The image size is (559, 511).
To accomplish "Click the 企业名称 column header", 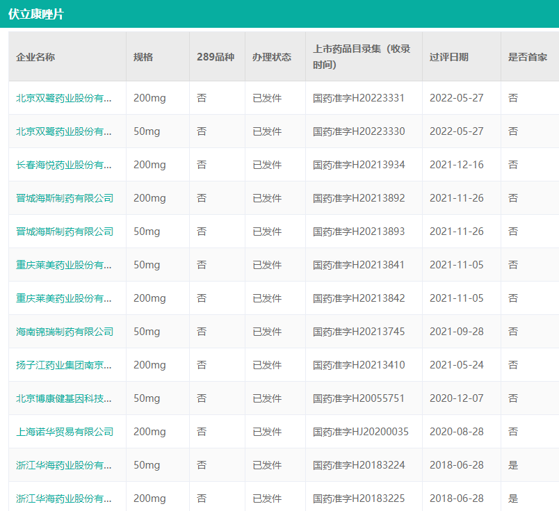I will [35, 57].
